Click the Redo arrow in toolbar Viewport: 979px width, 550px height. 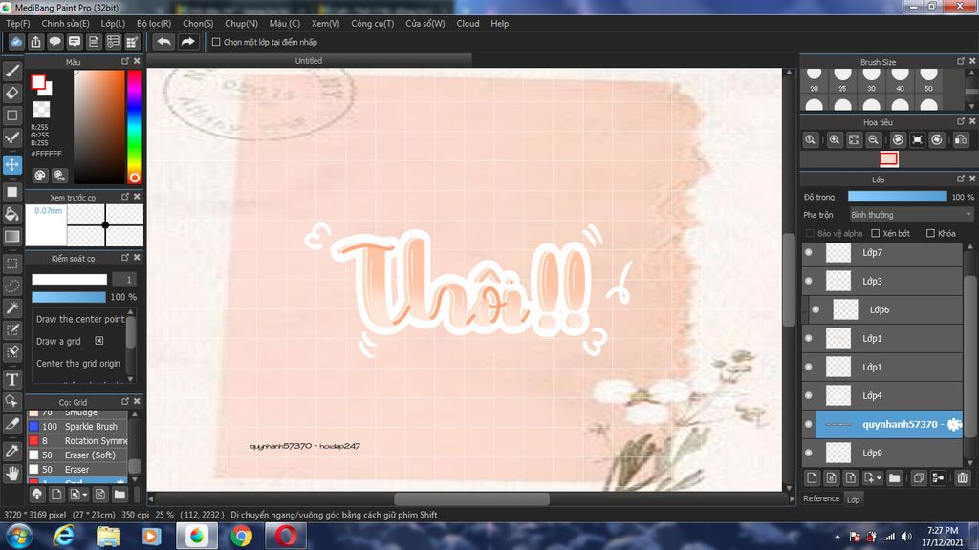click(187, 42)
